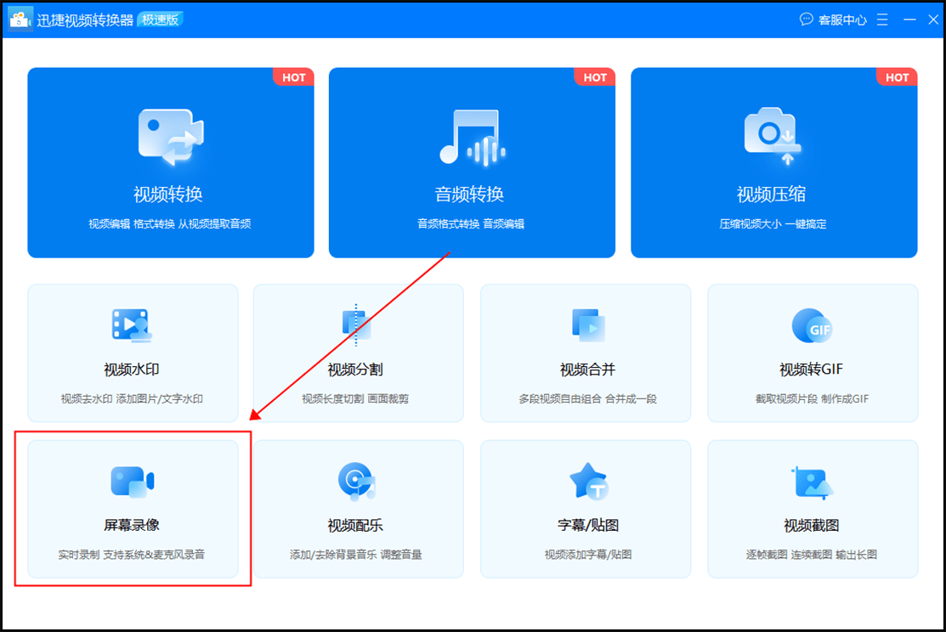The image size is (946, 632).
Task: Click text 多段视频自由组合 合并成一段
Action: point(587,398)
